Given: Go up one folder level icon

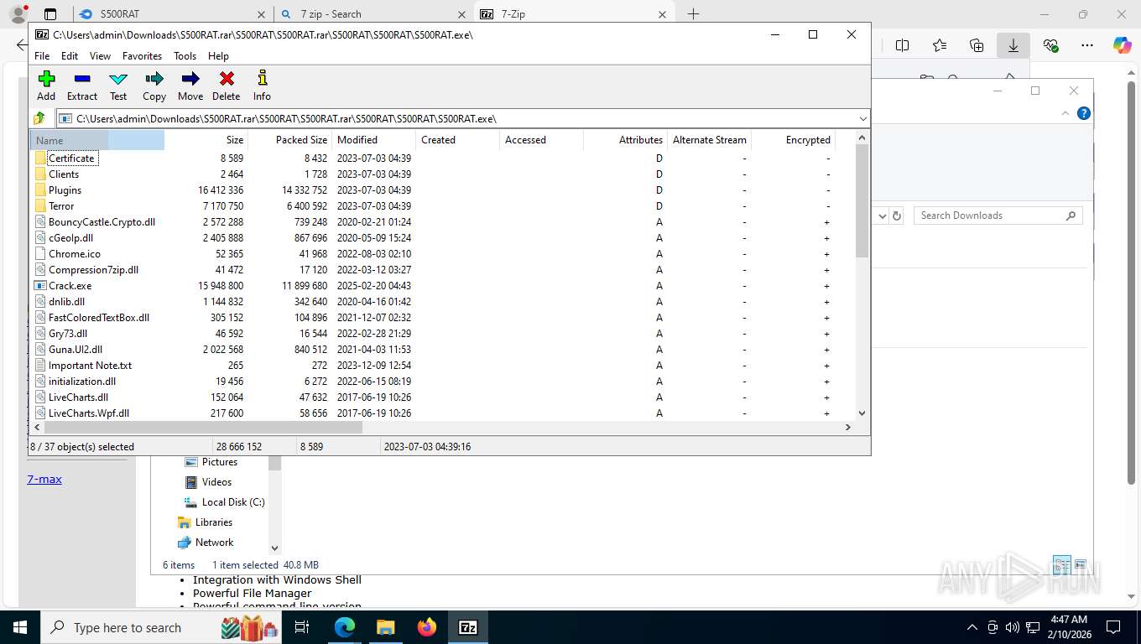Looking at the screenshot, I should (39, 118).
